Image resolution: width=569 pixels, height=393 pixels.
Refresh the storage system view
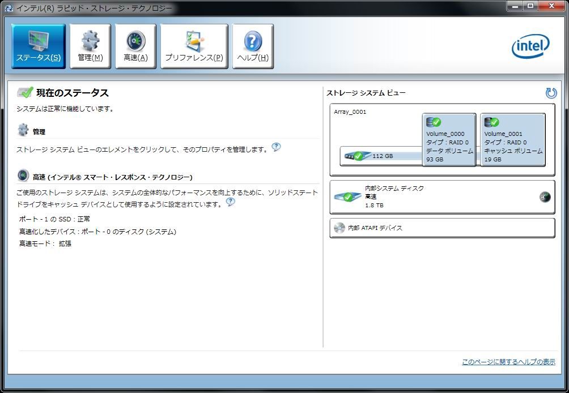pyautogui.click(x=551, y=93)
